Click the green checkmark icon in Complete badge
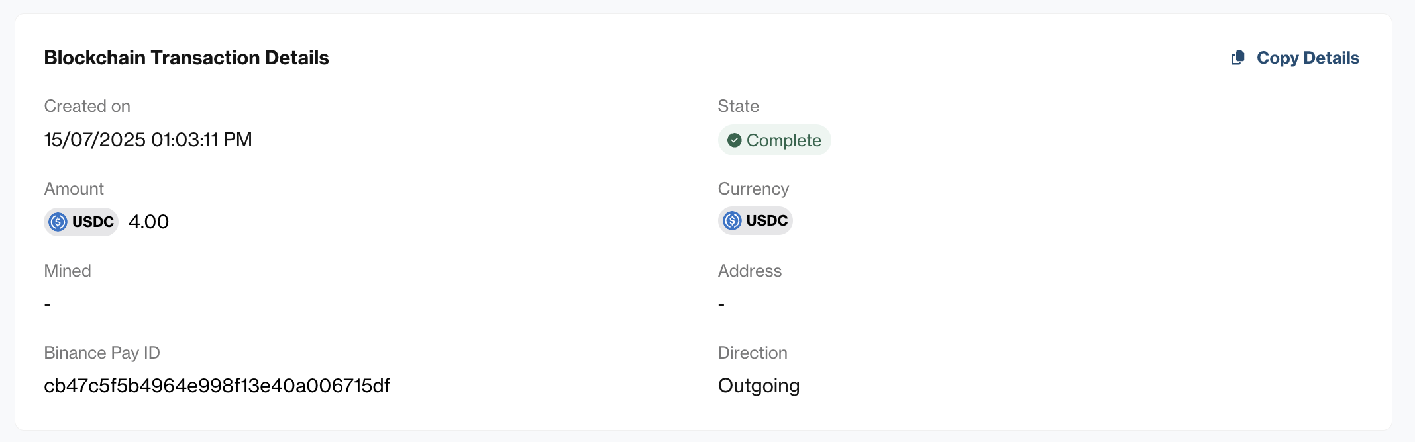 coord(734,140)
